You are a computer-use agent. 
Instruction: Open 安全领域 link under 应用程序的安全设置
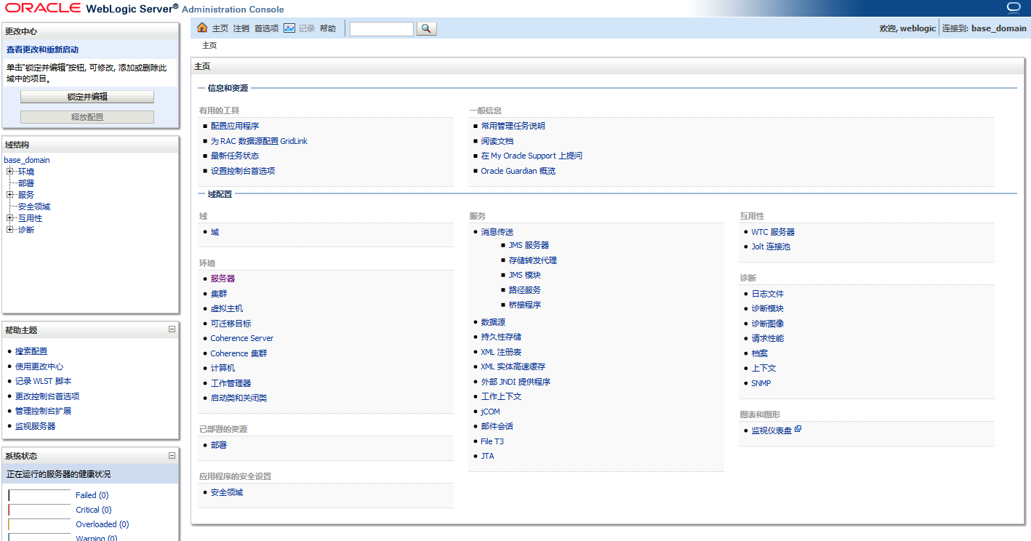pyautogui.click(x=227, y=492)
